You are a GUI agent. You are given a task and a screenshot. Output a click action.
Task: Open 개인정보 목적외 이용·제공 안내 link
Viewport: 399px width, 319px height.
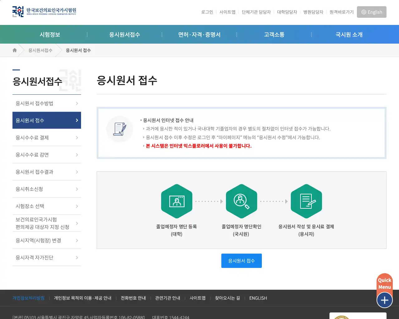pos(83,298)
